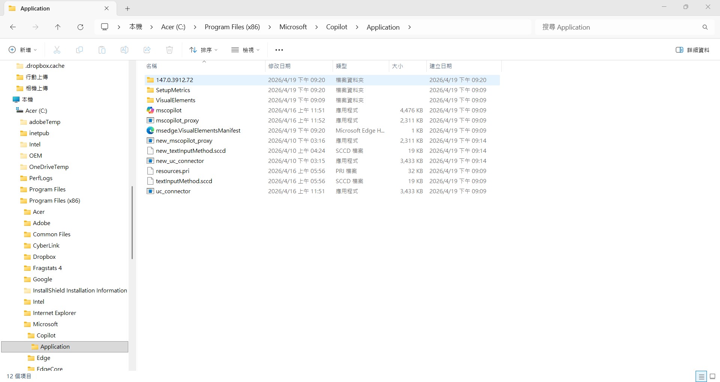Select the VisualElements folder row
This screenshot has width=720, height=382.
[322, 100]
